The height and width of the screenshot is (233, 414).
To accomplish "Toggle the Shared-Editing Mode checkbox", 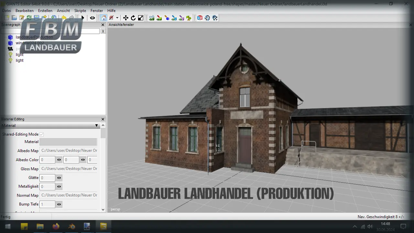I will (42, 134).
